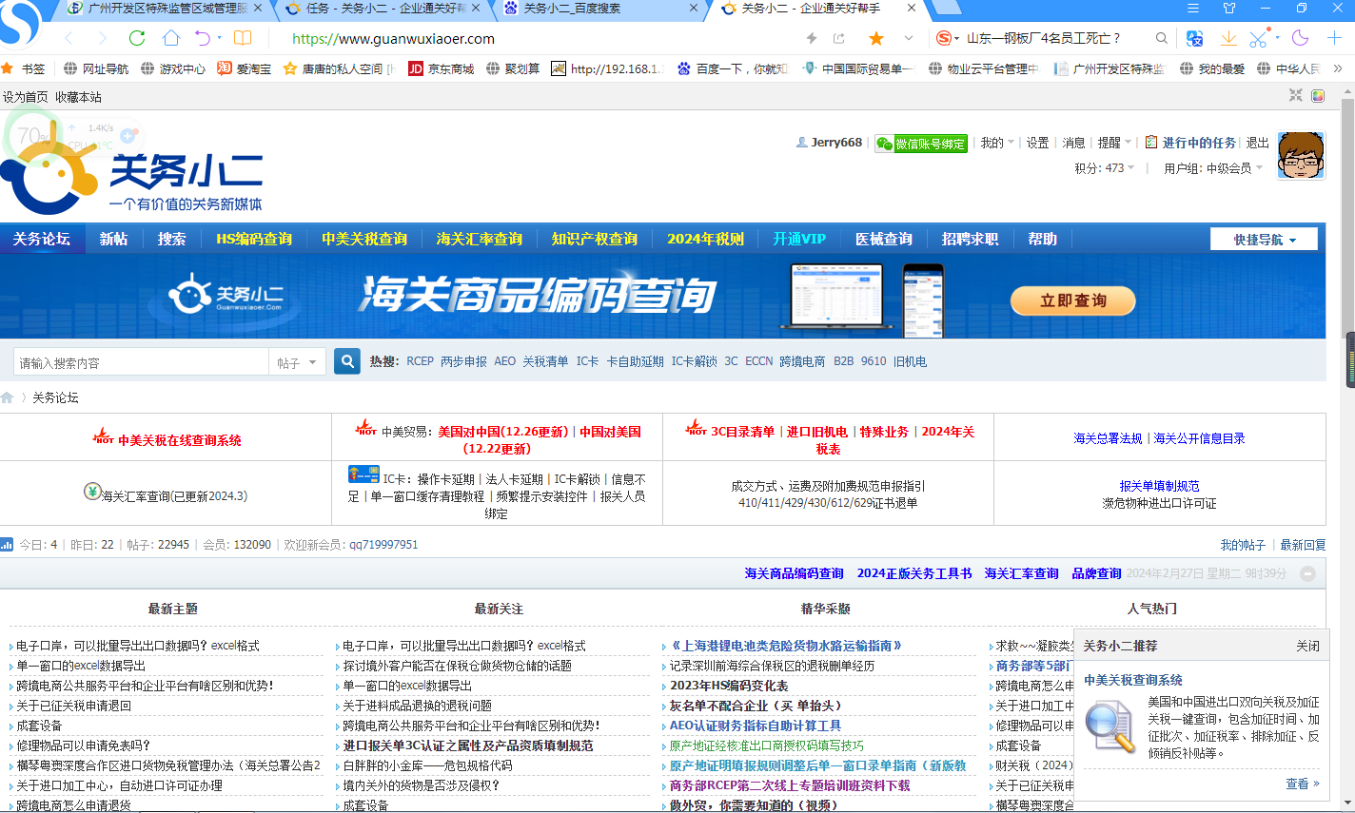Open the 2023年HS编码变化表 post
1355x813 pixels.
pos(729,686)
